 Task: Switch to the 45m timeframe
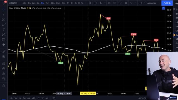(x=63, y=3)
